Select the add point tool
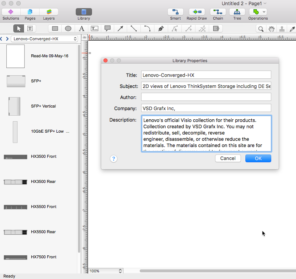Viewport: 296px width, 279px height. 188,29
